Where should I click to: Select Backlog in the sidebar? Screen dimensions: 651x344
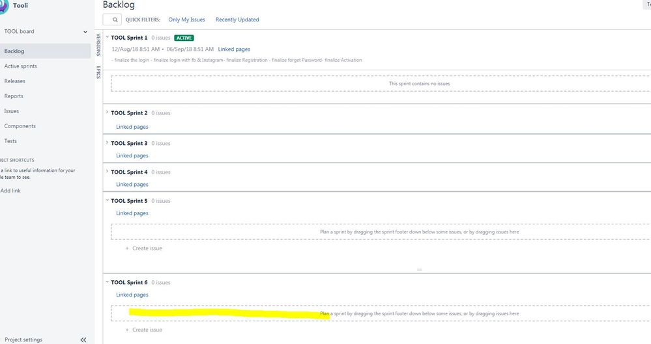tap(45, 51)
